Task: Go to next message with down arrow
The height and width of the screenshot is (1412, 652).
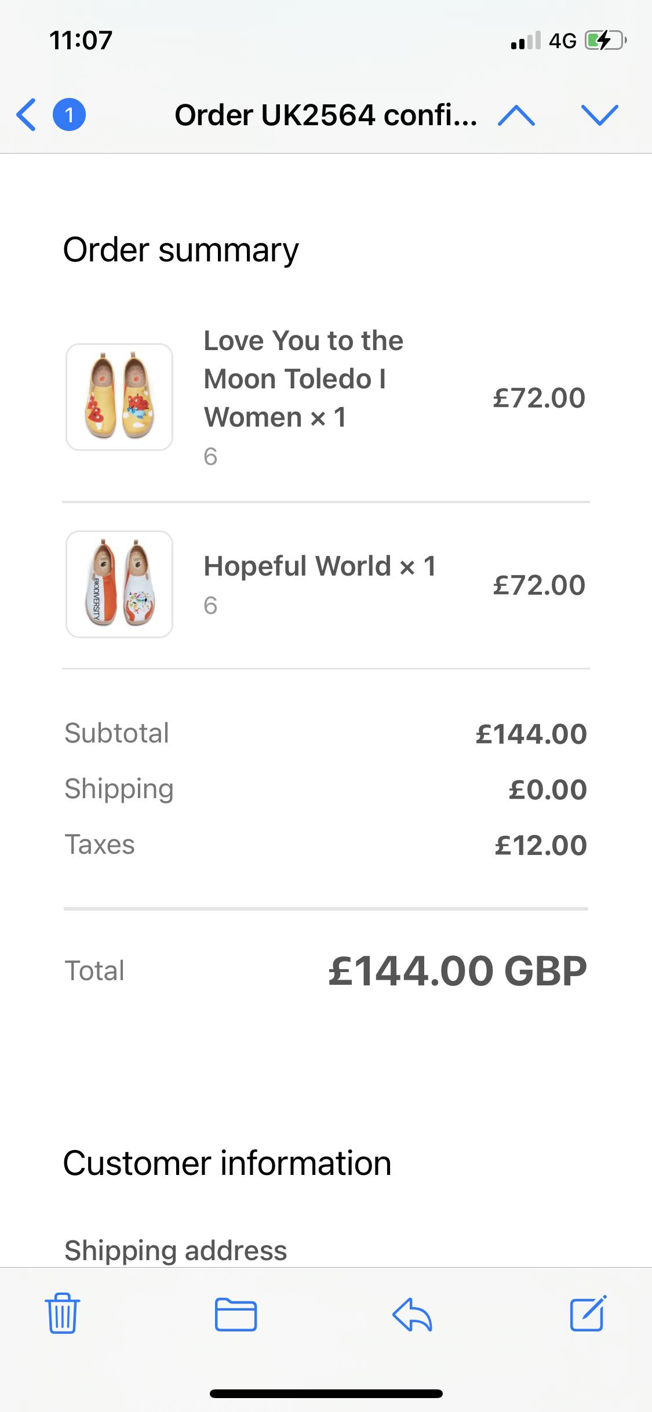Action: point(600,115)
